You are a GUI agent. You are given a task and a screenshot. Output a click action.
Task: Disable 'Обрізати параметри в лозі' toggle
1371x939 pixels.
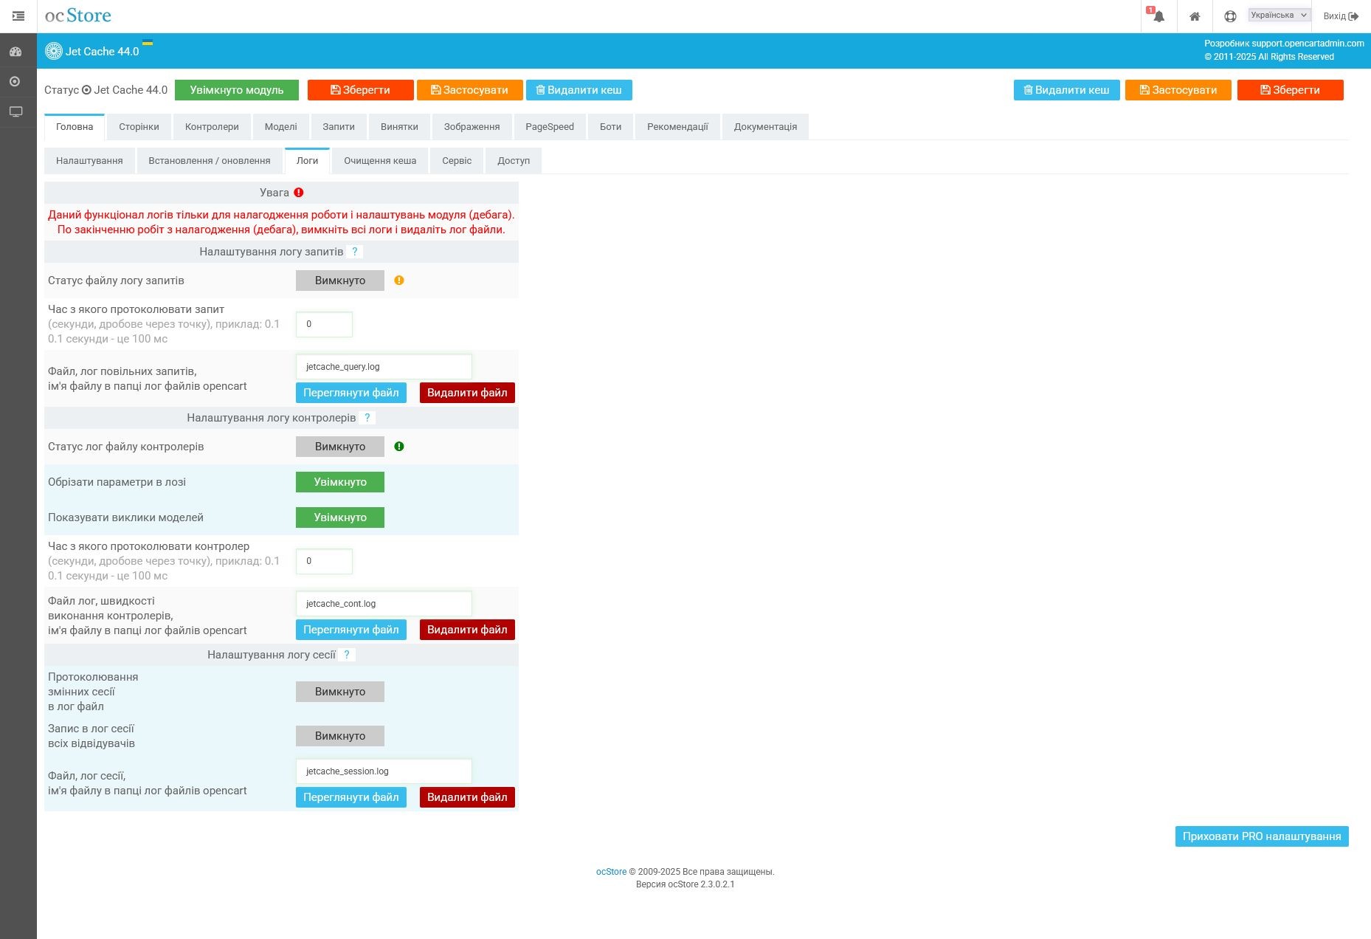340,482
